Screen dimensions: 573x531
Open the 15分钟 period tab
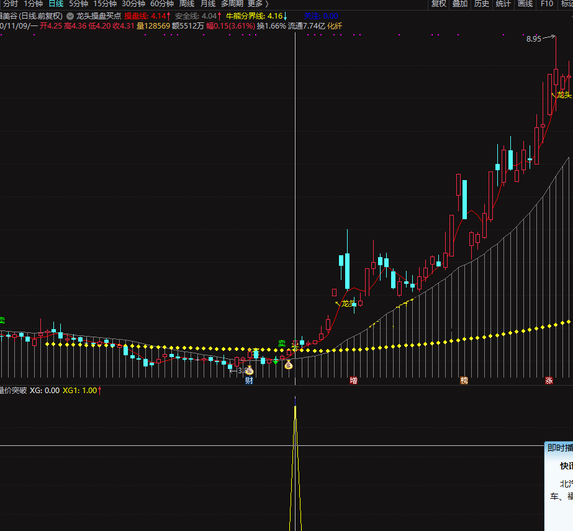(105, 4)
